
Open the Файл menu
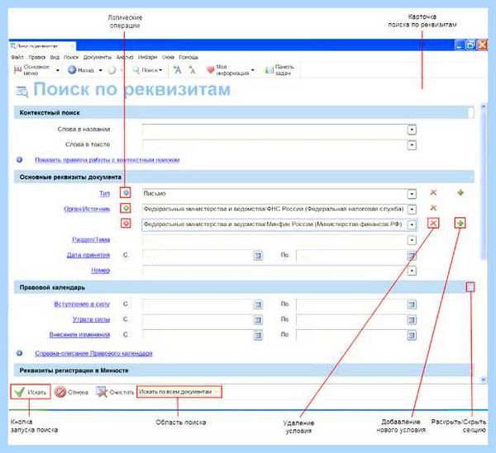tap(17, 57)
